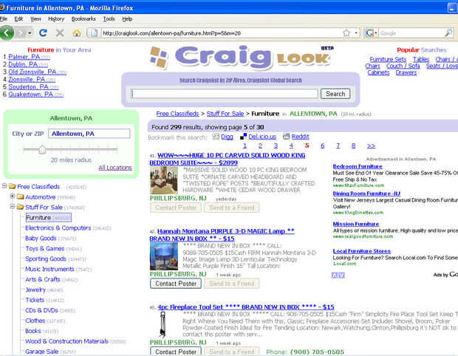Click Contact Poster for Hannah Montana lamp
The image size is (458, 356).
(176, 284)
